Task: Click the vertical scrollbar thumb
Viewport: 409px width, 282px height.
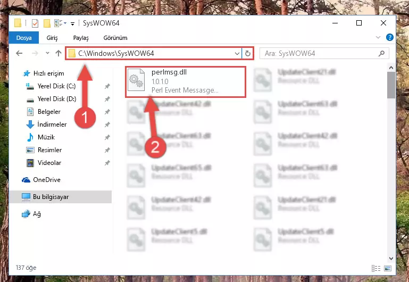Action: (x=391, y=85)
